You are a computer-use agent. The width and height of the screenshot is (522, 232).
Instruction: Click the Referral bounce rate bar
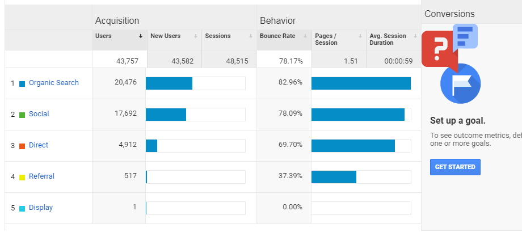[334, 176]
